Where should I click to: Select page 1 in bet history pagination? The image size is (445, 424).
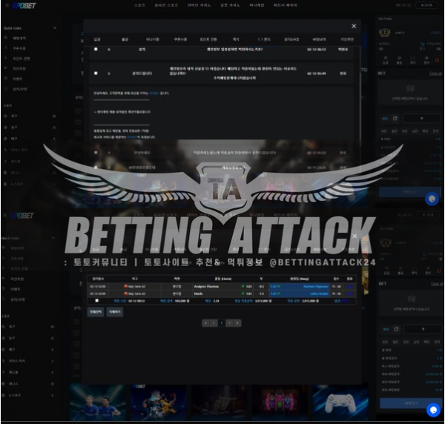(x=222, y=322)
